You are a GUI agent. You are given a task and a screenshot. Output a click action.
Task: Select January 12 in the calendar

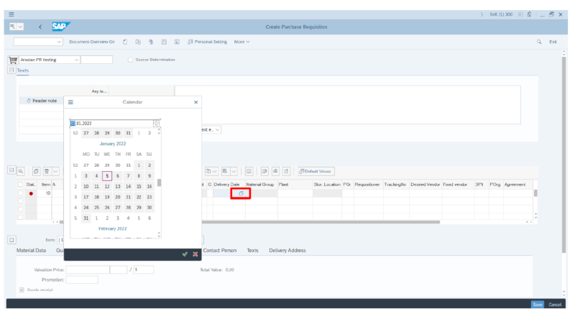(x=107, y=186)
